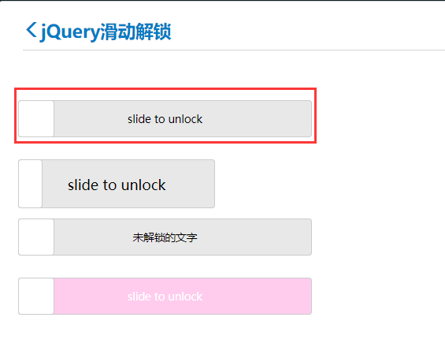Click the white handle inside the red-outlined slider
This screenshot has width=445, height=351.
pyautogui.click(x=36, y=118)
